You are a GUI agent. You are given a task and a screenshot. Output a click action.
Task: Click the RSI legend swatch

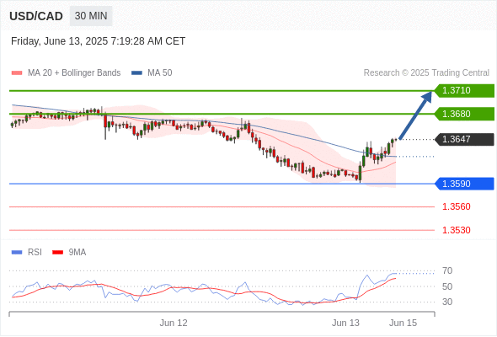[x=17, y=253]
